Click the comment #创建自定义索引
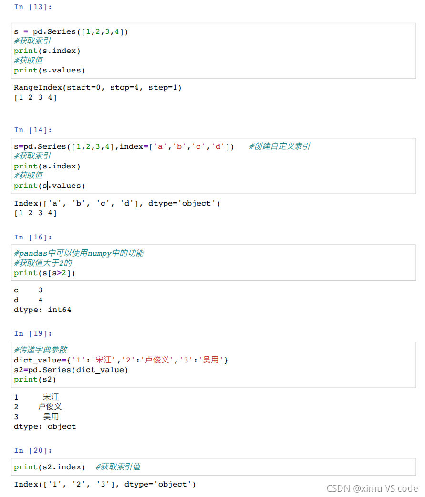Viewport: 425px width, 497px height. (280, 146)
